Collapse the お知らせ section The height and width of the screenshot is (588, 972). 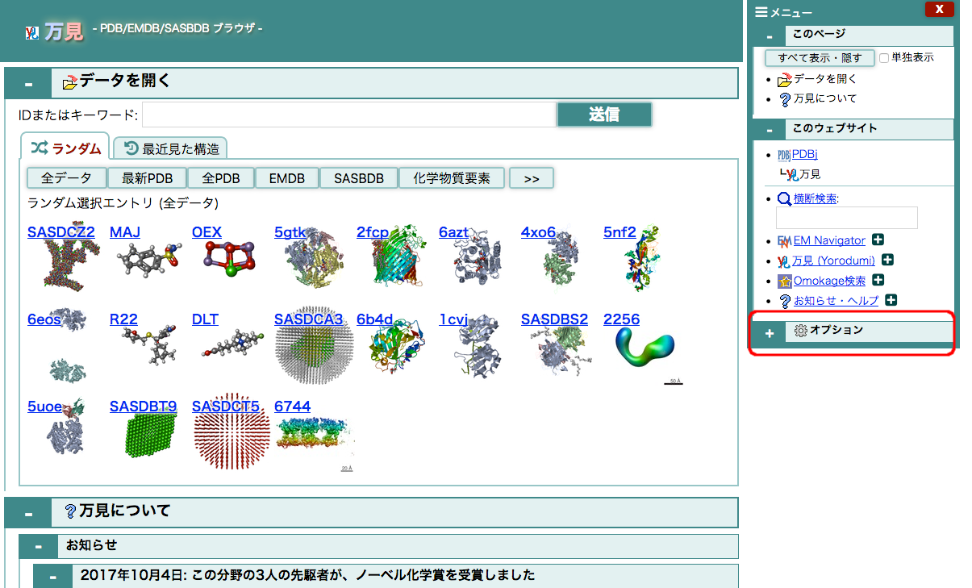(x=38, y=546)
